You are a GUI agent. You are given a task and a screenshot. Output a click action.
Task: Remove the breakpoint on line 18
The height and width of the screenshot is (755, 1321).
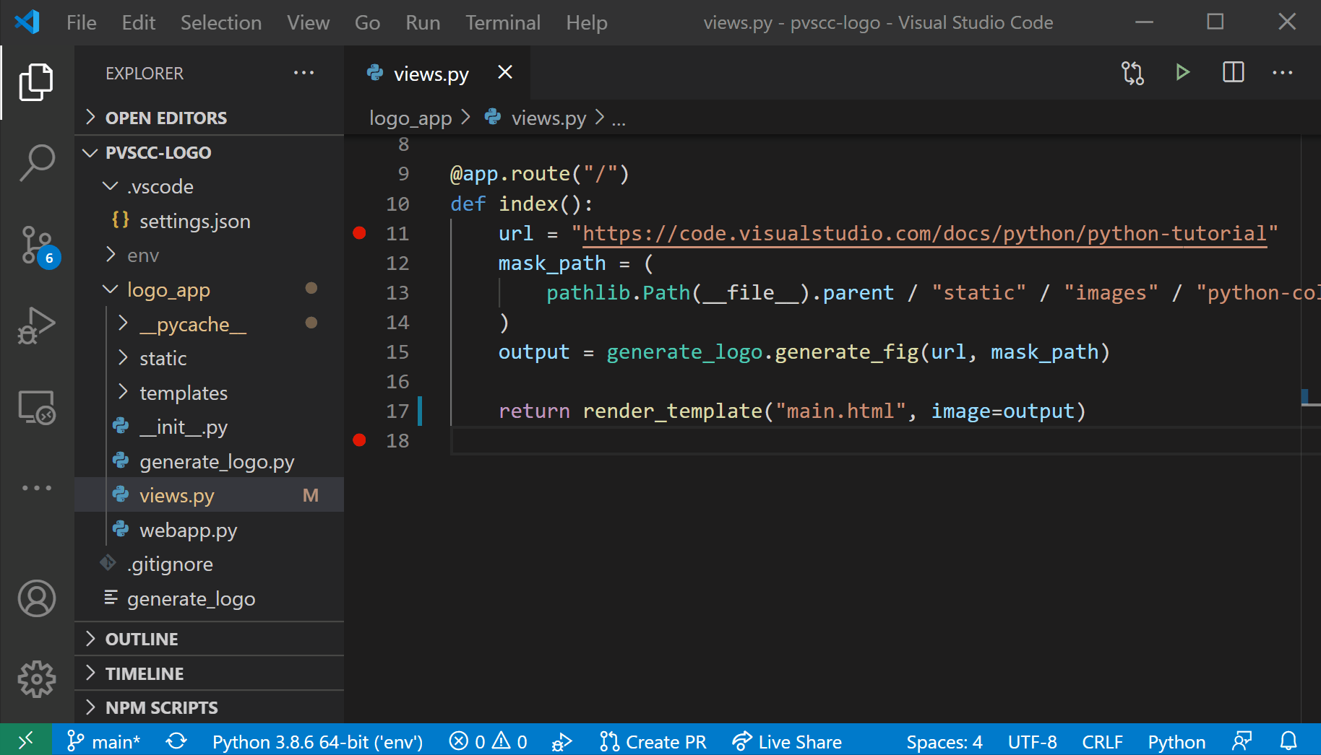(359, 440)
